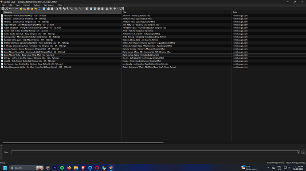Screen dimensions: 306x171
Task: Open the Convert menu
Action: pyautogui.click(x=27, y=5)
